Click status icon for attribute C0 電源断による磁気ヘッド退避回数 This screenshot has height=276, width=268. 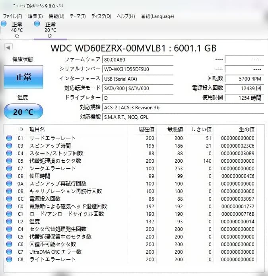(x=9, y=206)
